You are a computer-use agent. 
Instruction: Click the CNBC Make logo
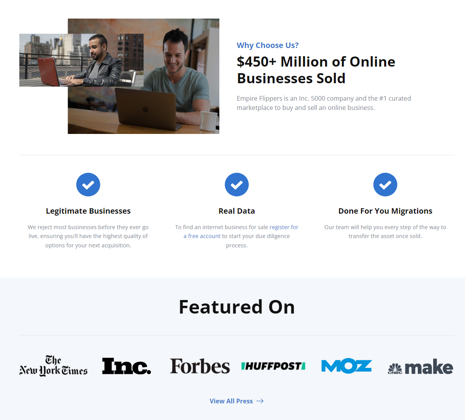click(421, 367)
